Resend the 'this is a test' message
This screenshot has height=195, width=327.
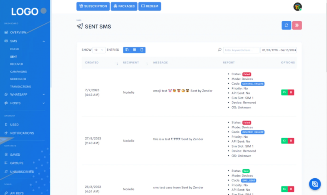[284, 141]
